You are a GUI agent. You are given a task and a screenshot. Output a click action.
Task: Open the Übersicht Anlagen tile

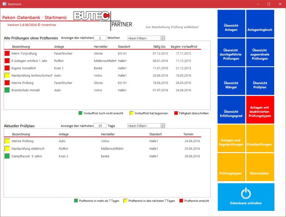231,24
